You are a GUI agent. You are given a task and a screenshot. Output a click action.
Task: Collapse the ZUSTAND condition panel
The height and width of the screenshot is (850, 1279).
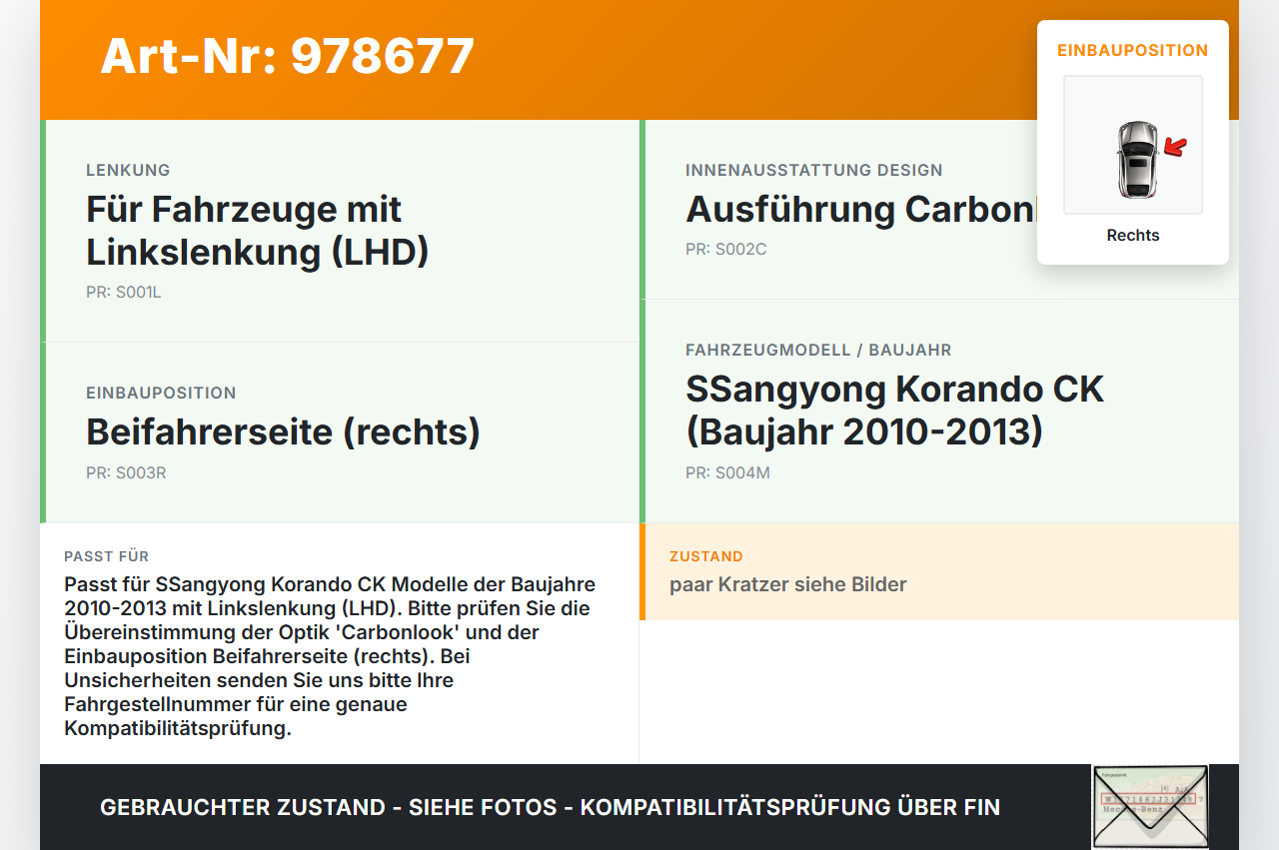point(939,571)
